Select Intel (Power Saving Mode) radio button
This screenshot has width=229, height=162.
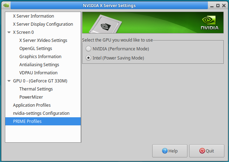(x=88, y=58)
